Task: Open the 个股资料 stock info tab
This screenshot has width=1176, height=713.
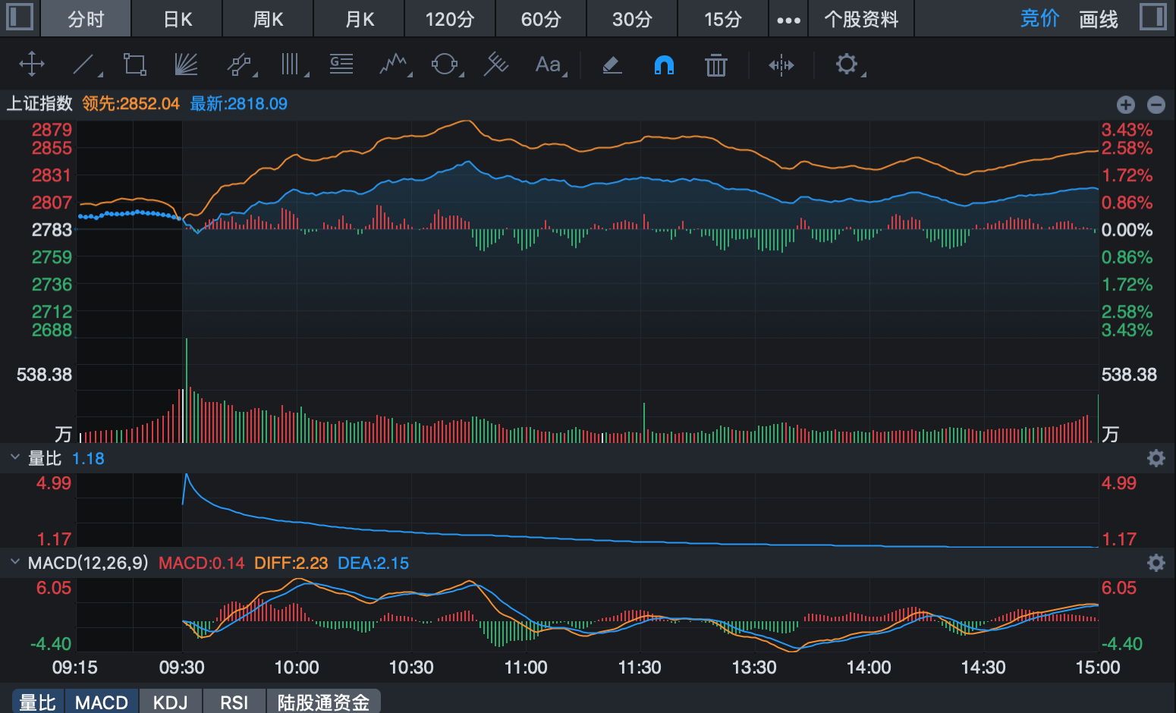Action: click(861, 18)
